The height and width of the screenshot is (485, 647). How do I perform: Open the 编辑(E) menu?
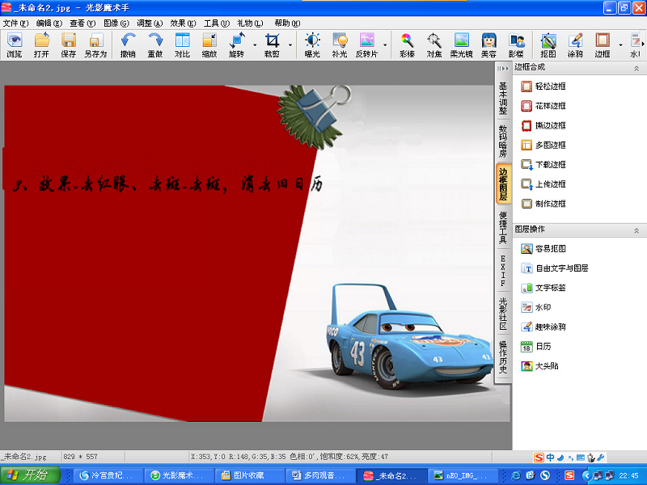point(49,23)
